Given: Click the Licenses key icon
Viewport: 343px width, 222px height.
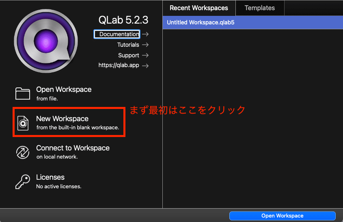Looking at the screenshot, I should click(x=23, y=182).
